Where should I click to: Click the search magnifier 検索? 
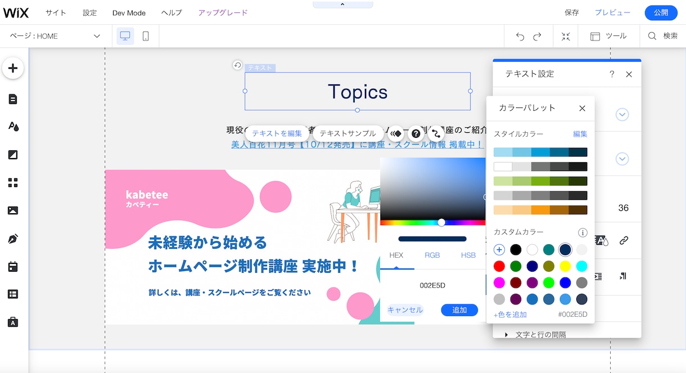pos(663,36)
